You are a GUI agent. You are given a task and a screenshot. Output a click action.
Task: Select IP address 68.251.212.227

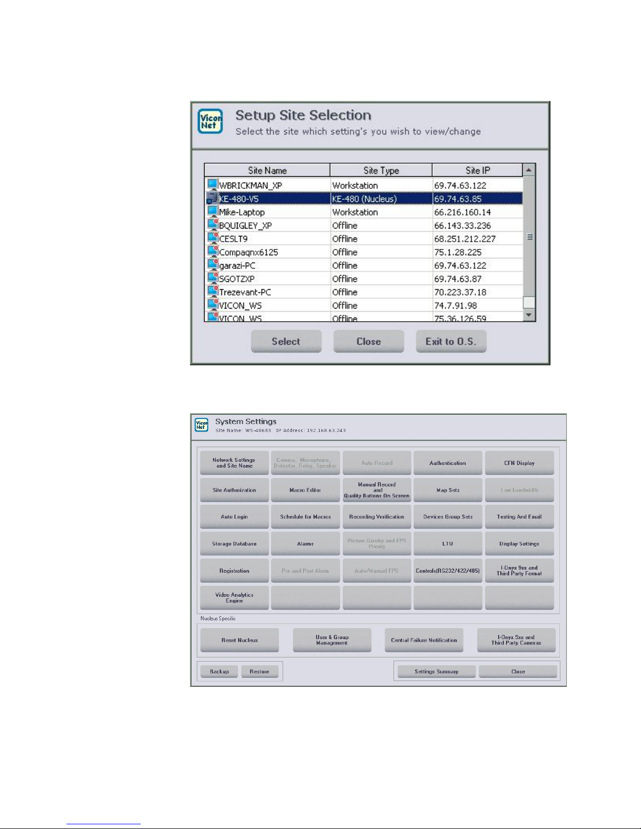coord(465,239)
